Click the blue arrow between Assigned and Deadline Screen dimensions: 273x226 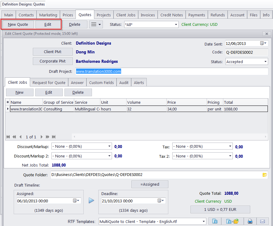pyautogui.click(x=91, y=201)
